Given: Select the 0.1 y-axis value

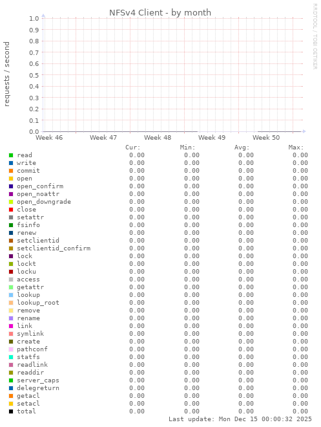Looking at the screenshot, I should (x=34, y=120).
